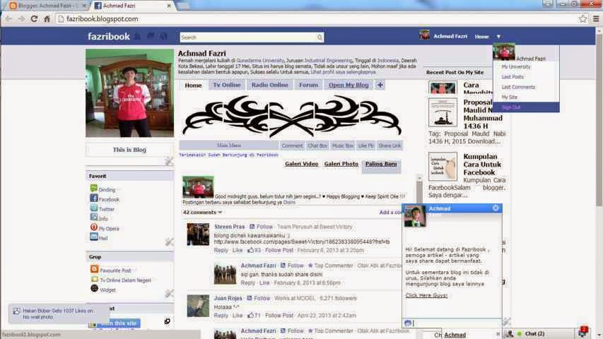Click the browser back arrow

tap(8, 18)
